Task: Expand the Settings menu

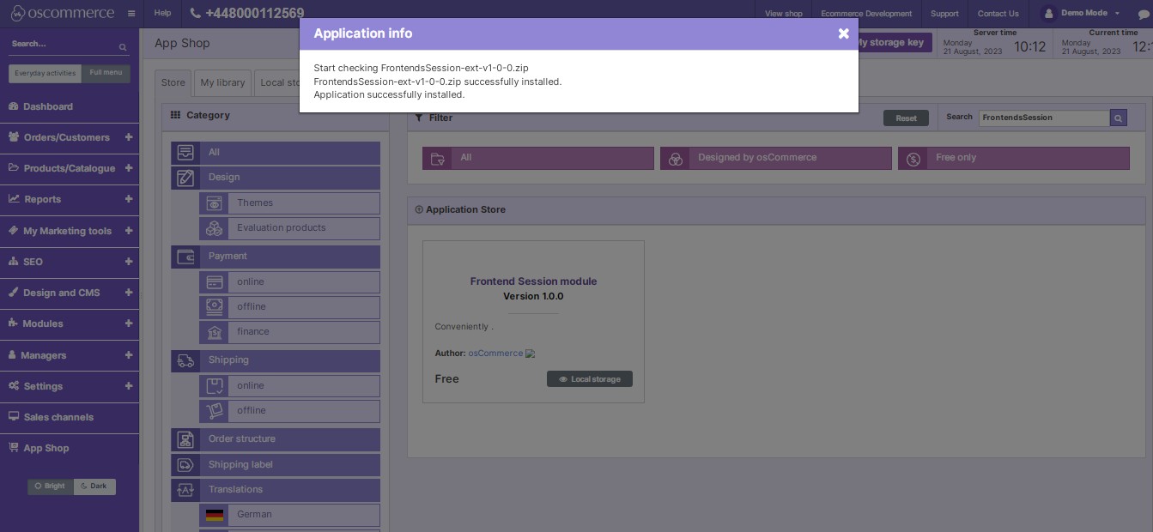Action: [x=129, y=386]
